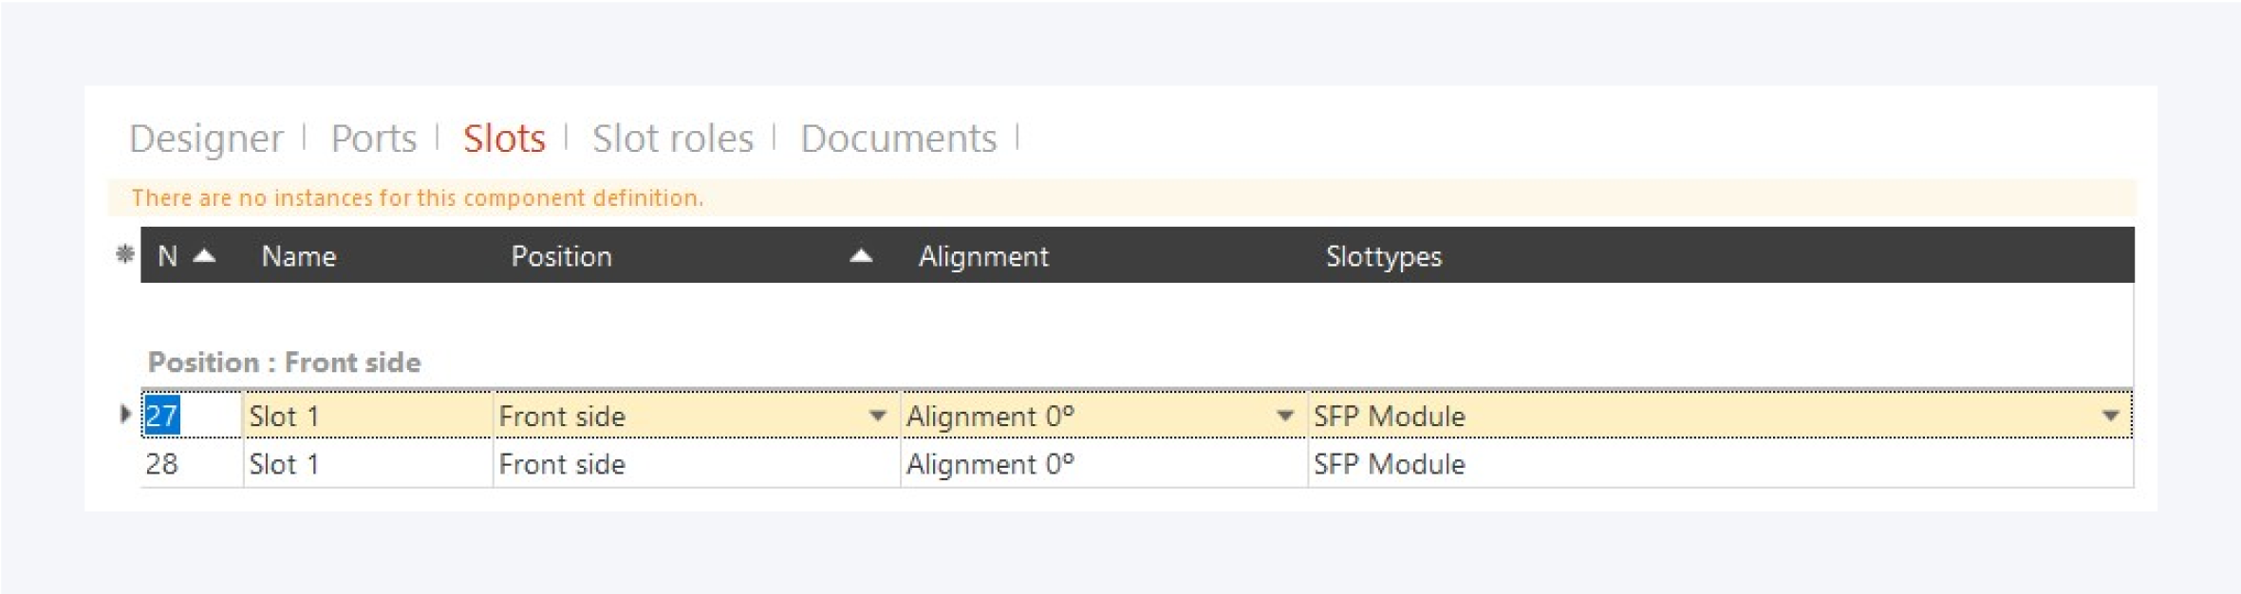Open the Ports tab
Image resolution: width=2241 pixels, height=594 pixels.
click(x=373, y=139)
